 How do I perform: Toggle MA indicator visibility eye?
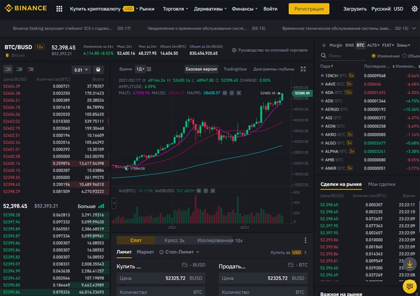pyautogui.click(x=225, y=93)
